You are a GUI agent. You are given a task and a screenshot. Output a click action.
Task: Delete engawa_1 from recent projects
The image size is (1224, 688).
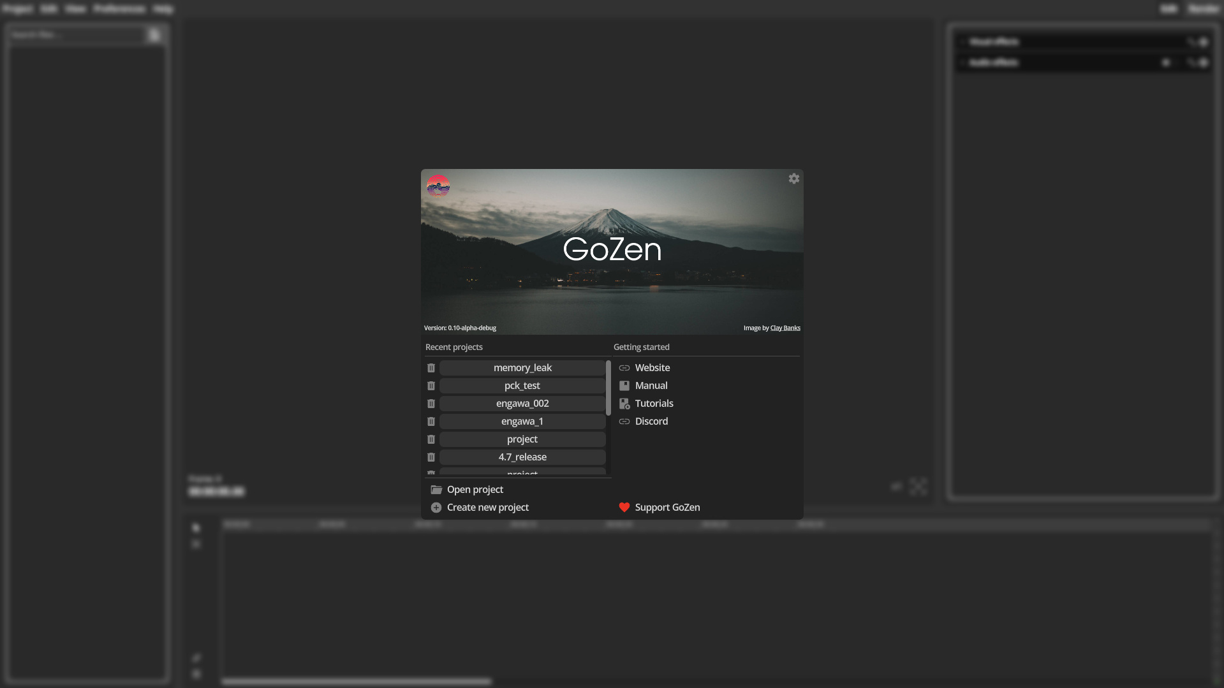(x=431, y=421)
